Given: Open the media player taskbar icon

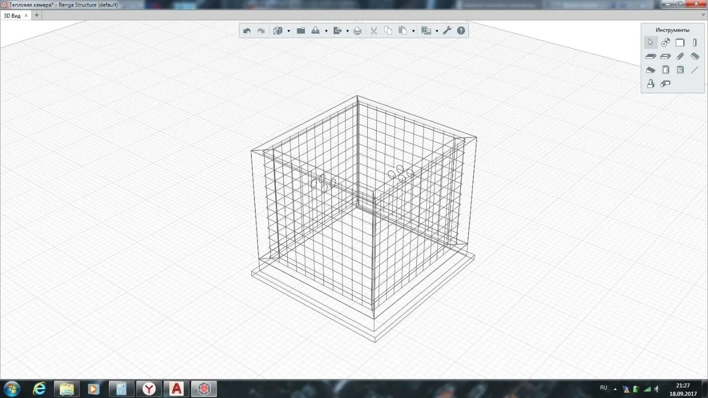Looking at the screenshot, I should tap(93, 389).
